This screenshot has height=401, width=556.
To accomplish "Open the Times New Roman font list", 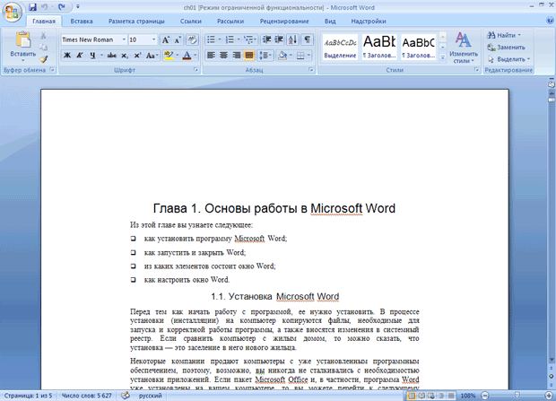I will point(124,39).
